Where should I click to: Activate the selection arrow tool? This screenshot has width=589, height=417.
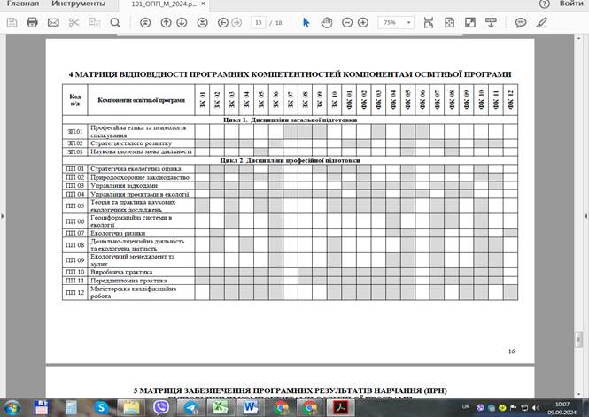click(x=306, y=22)
